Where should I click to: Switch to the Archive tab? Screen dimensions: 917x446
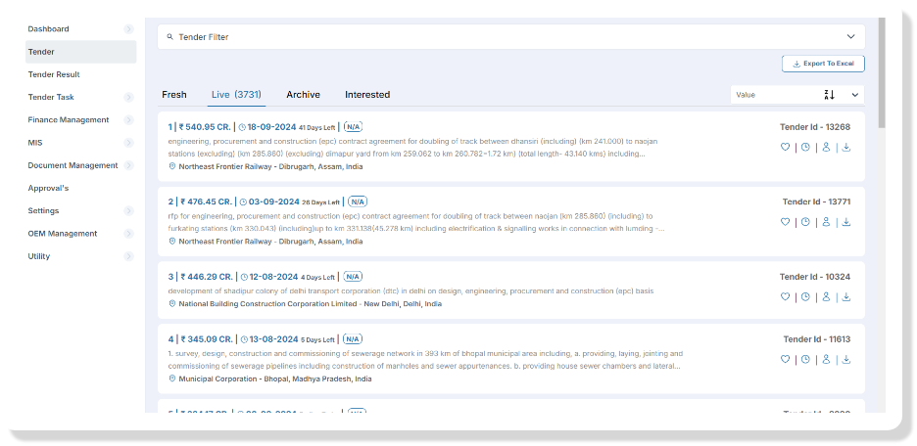click(x=303, y=95)
